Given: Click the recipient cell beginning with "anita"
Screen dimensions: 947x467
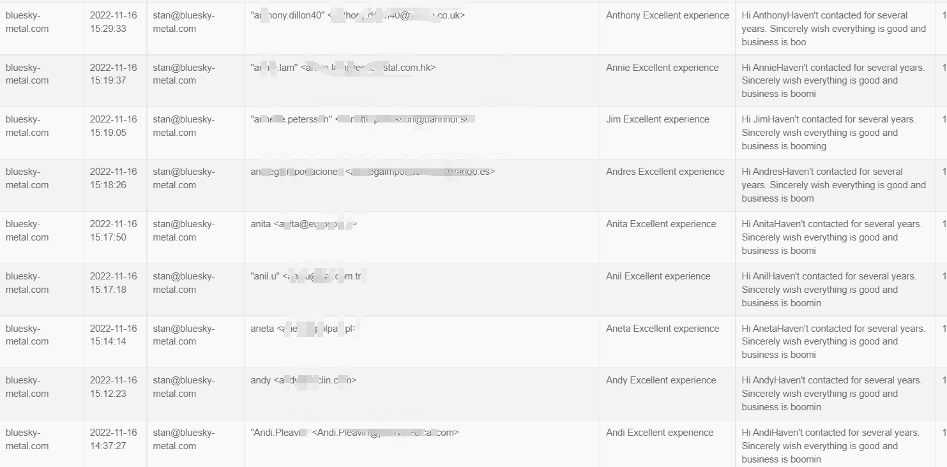Looking at the screenshot, I should 304,224.
